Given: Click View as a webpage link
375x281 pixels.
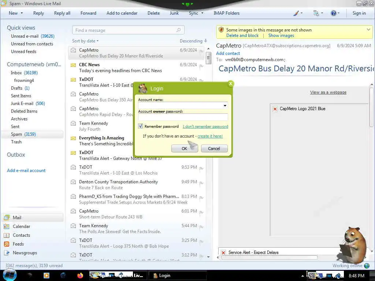Looking at the screenshot, I should pyautogui.click(x=328, y=92).
